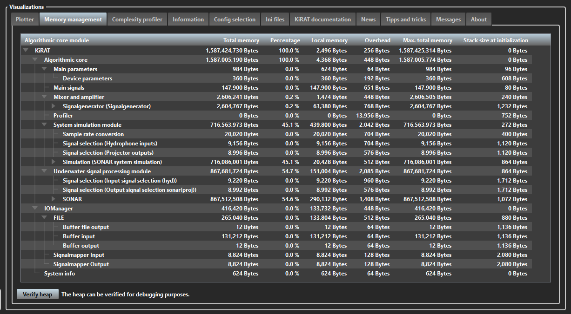Show the Messages tab
571x314 pixels.
coord(449,20)
